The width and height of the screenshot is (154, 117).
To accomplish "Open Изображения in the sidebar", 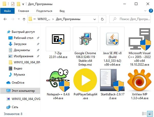I will (x=24, y=56).
